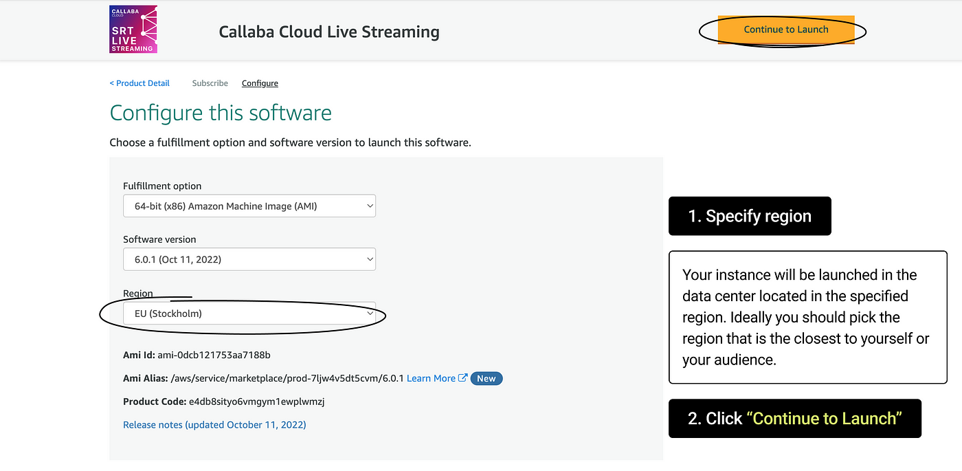Click the Ami Alias path text
962x471 pixels.
pyautogui.click(x=287, y=378)
